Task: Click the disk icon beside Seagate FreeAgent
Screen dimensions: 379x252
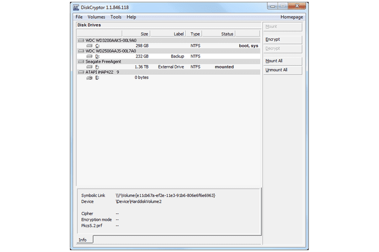Action: [81, 62]
